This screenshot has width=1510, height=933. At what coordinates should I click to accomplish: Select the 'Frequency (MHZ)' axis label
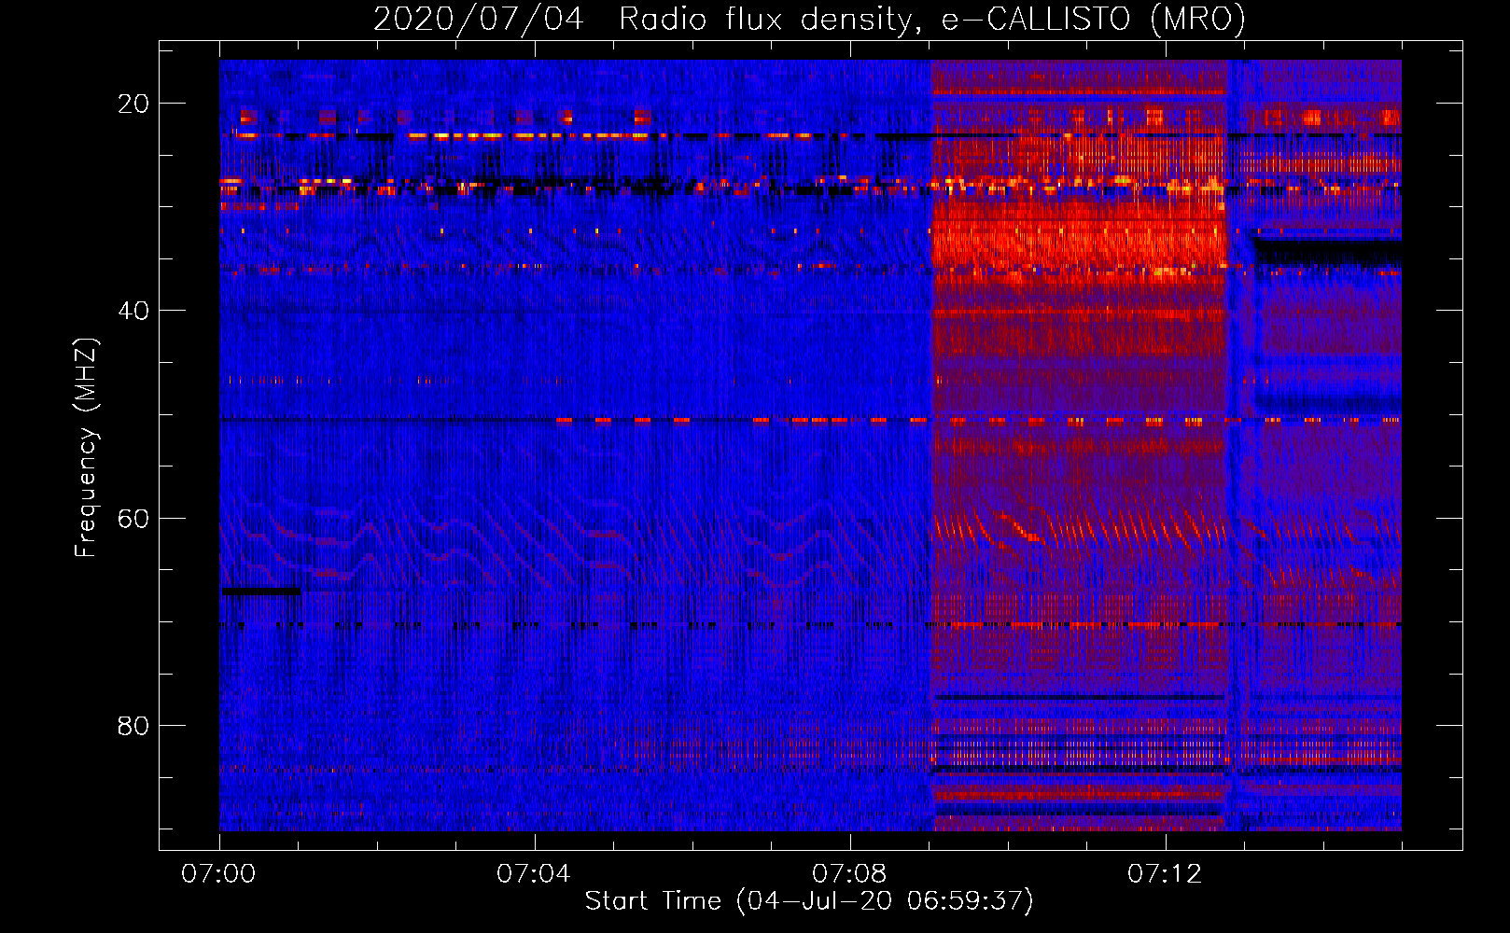point(86,448)
